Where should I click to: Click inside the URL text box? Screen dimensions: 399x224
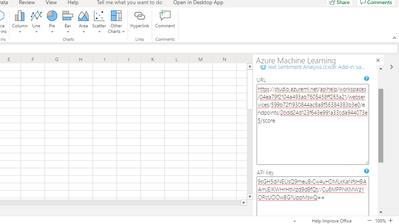313,124
